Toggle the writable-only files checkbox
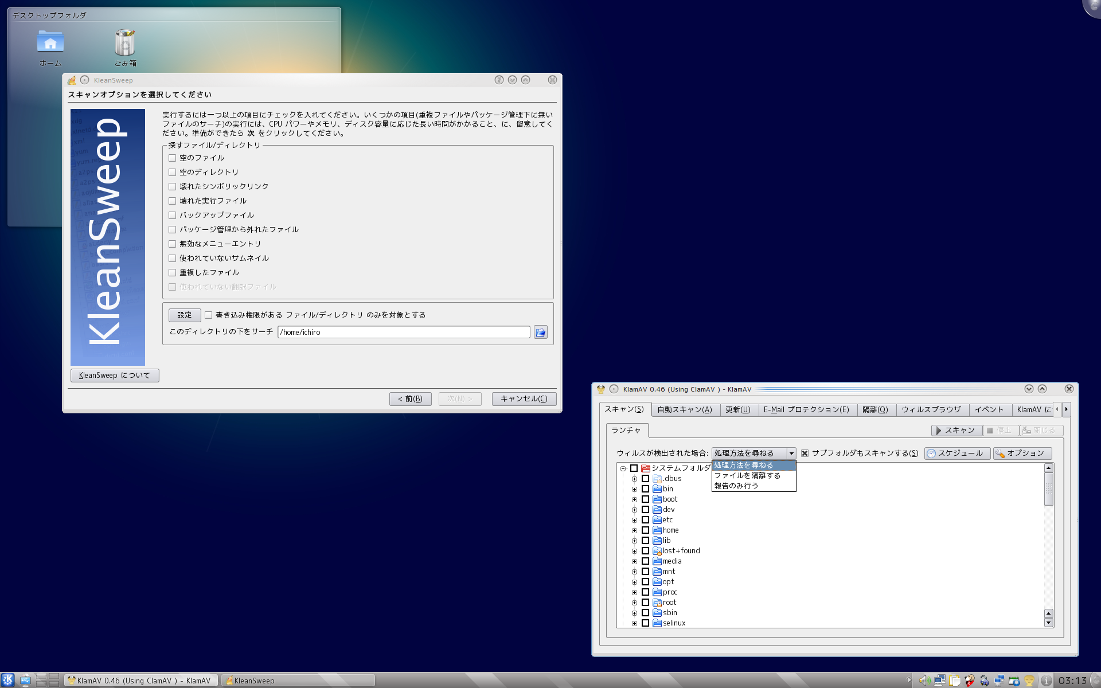 (209, 315)
